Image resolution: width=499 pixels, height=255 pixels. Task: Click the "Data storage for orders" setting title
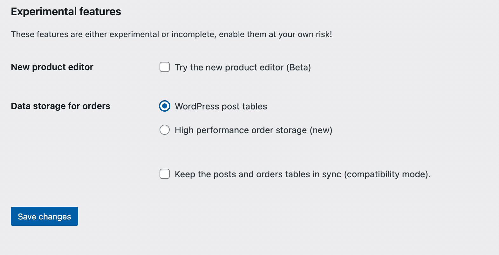click(x=60, y=106)
